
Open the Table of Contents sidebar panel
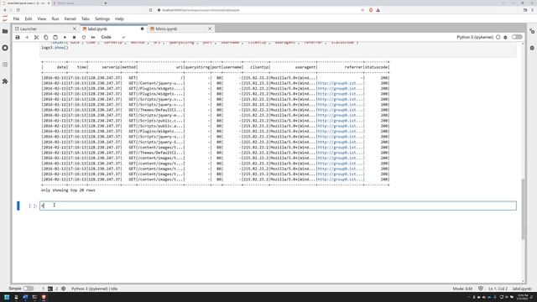pos(5,65)
